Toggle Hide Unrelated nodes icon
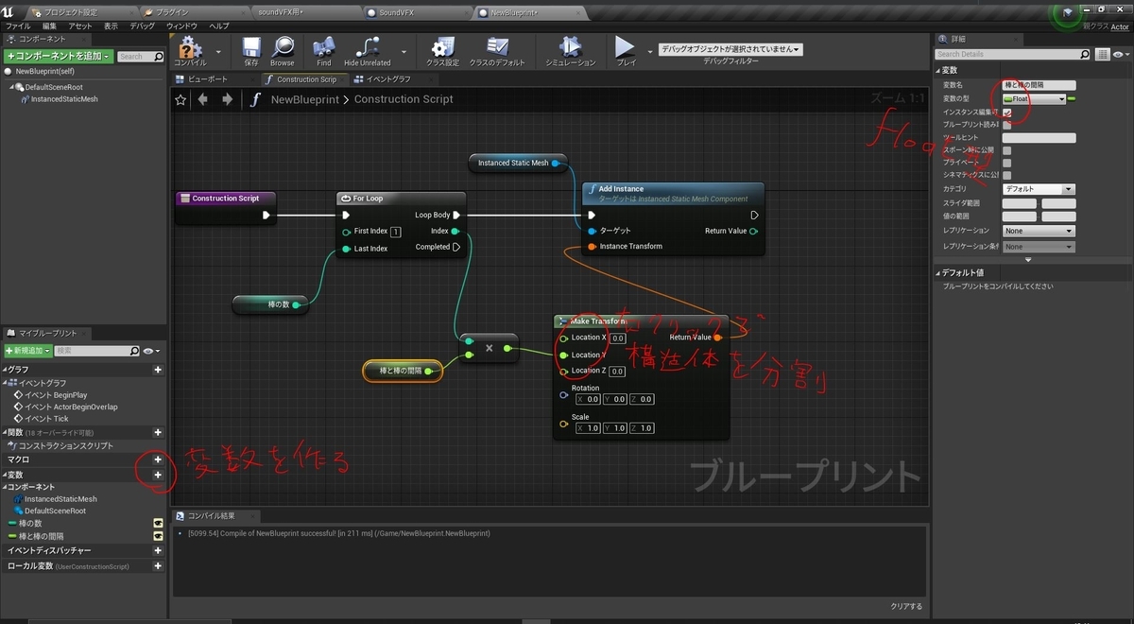This screenshot has width=1134, height=624. [x=367, y=47]
